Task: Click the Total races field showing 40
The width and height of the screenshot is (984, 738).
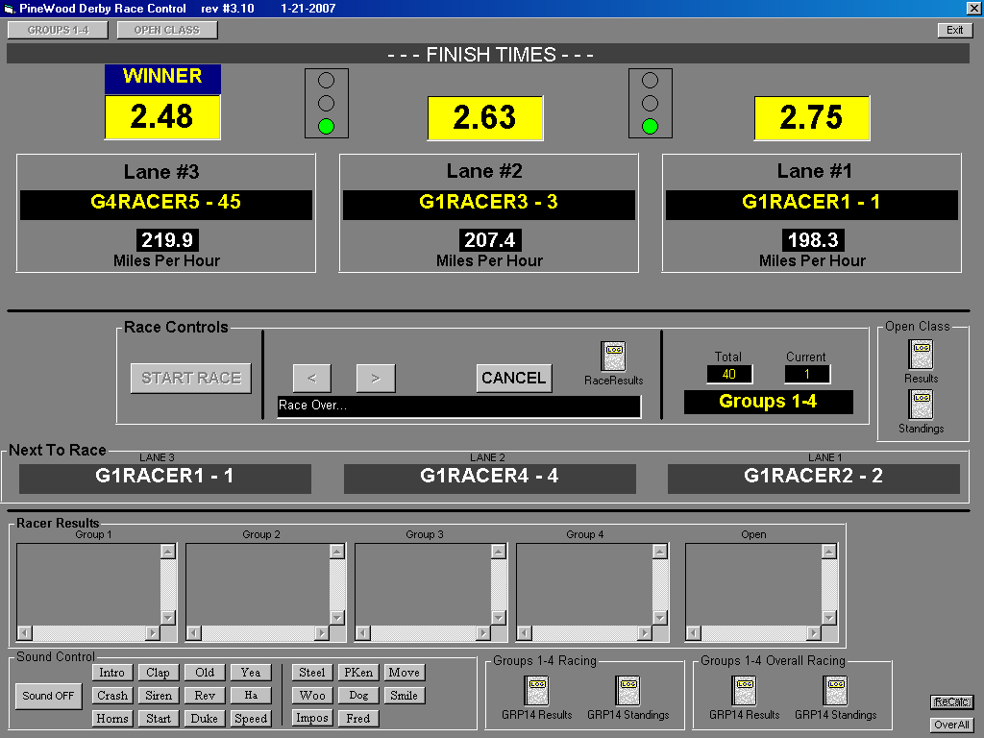Action: 729,375
